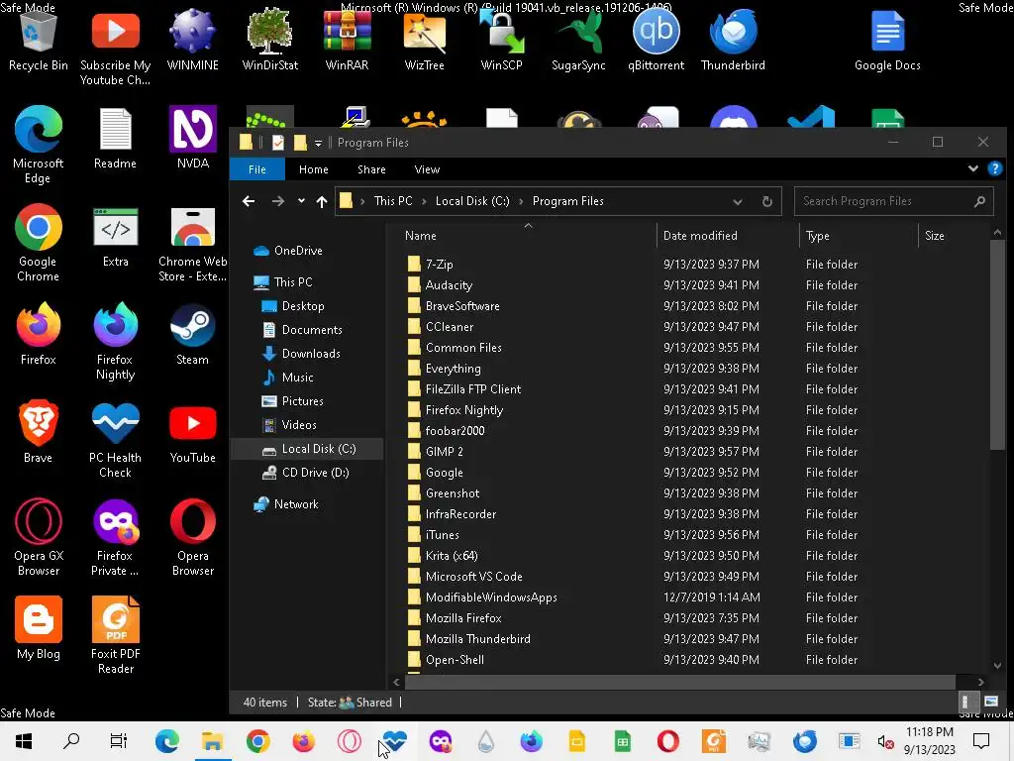Open the Recycle Bin desktop icon
Image resolution: width=1014 pixels, height=761 pixels.
tap(39, 40)
